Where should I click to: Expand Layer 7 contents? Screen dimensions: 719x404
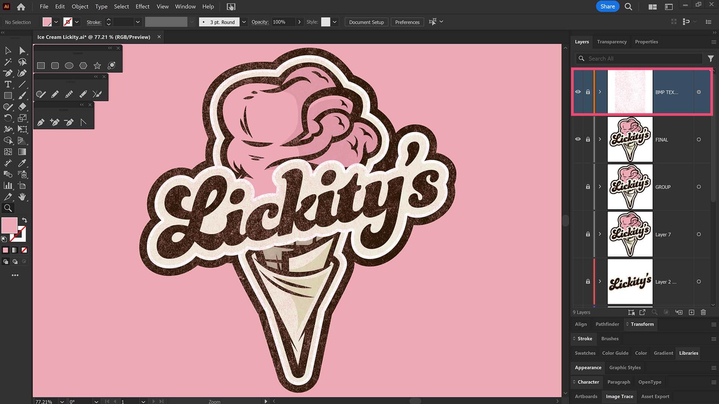click(x=600, y=234)
